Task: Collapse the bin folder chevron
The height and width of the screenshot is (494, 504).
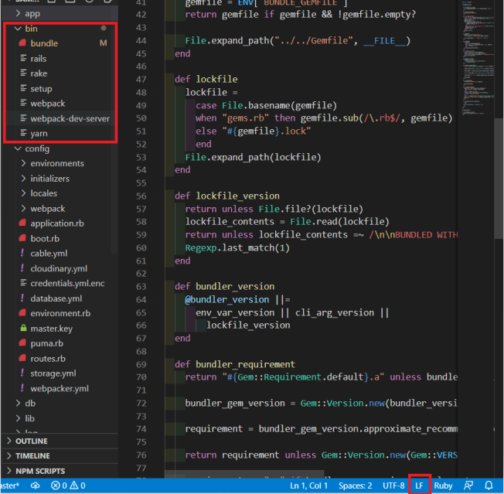Action: pyautogui.click(x=18, y=29)
